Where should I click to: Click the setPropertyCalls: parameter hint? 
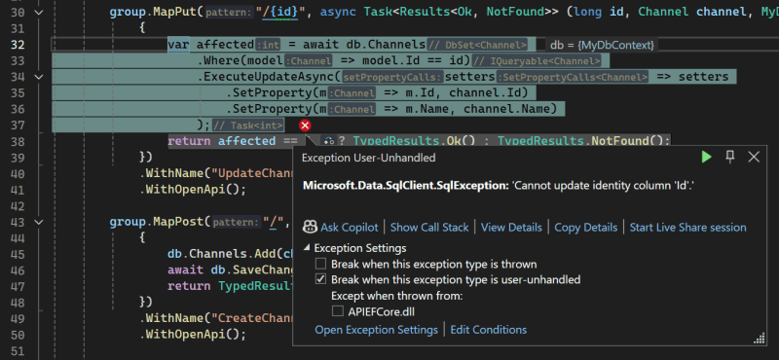tap(392, 77)
